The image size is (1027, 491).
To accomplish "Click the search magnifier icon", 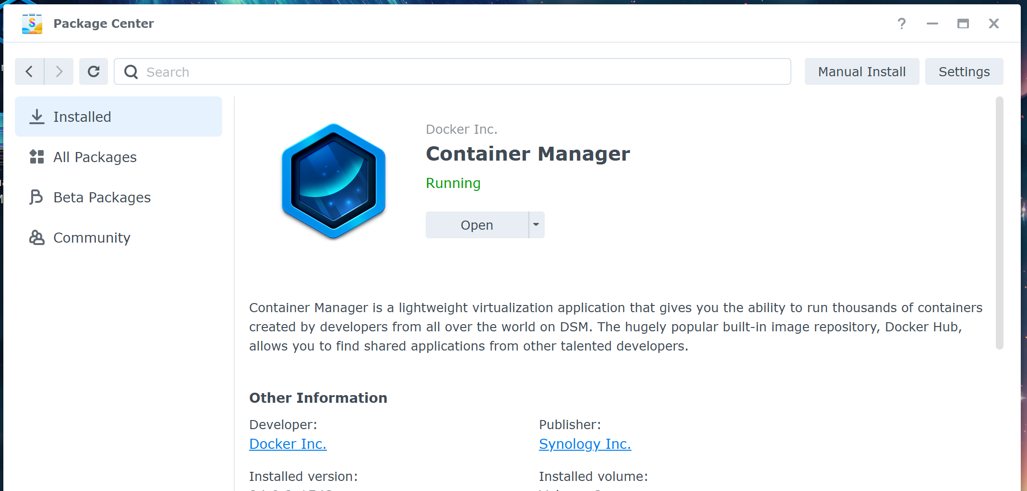I will pyautogui.click(x=131, y=72).
